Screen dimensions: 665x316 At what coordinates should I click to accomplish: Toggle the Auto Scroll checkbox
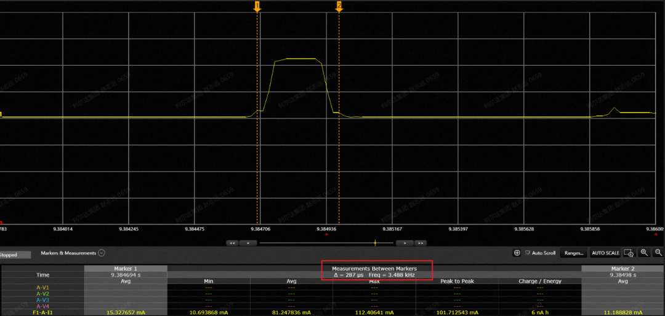527,253
